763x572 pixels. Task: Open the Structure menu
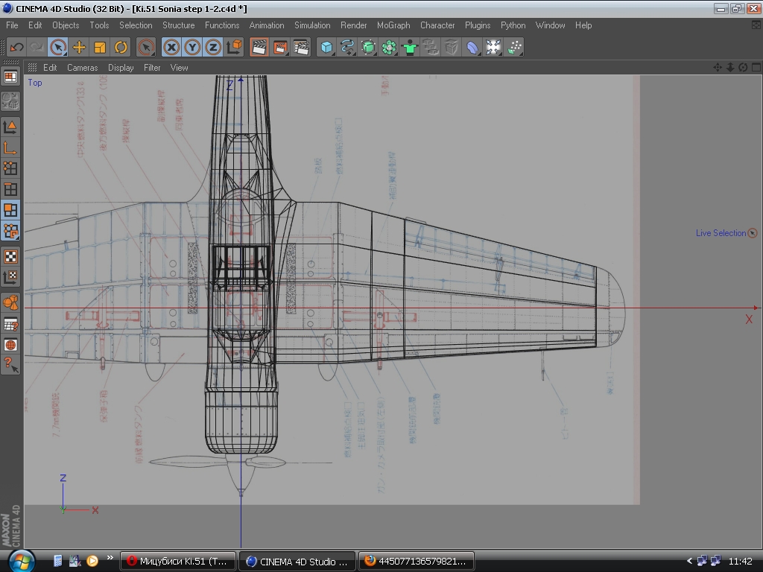[178, 25]
